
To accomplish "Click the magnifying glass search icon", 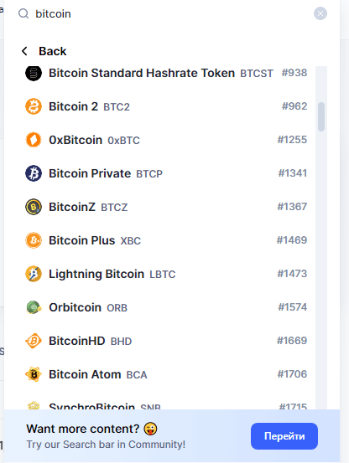I will (23, 13).
